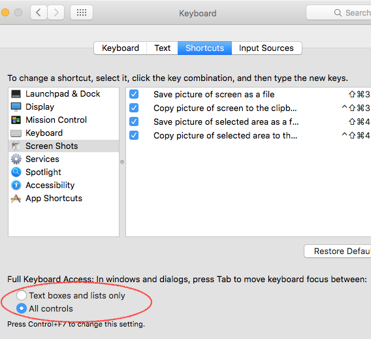Select Text boxes and lists only
Screen dimensions: 371x339
22,295
